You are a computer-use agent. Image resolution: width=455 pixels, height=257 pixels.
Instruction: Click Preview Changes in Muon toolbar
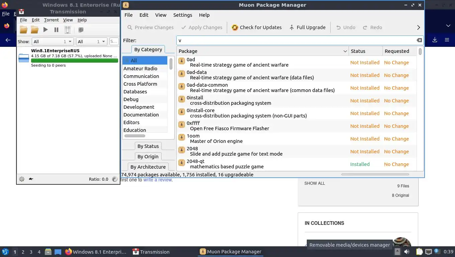151,27
